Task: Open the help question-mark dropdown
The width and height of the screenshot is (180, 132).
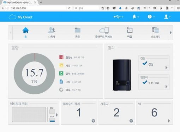Action: [x=151, y=17]
